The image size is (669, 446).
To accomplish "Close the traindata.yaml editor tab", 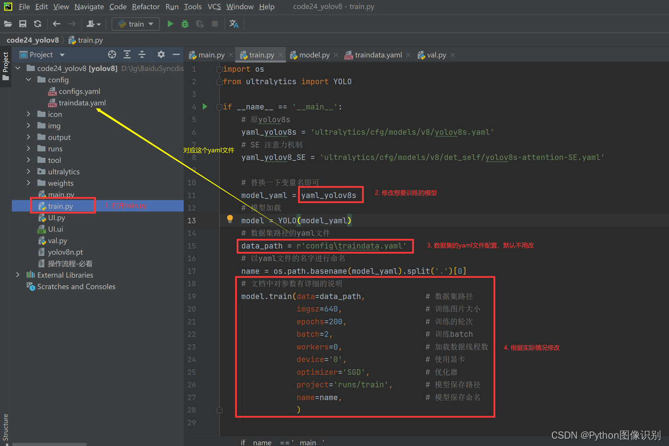I will [x=408, y=55].
